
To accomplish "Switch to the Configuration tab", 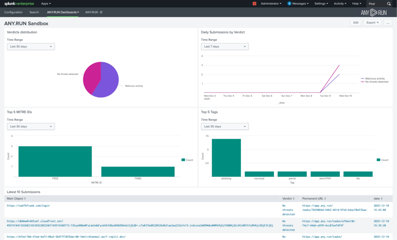I will click(x=14, y=12).
